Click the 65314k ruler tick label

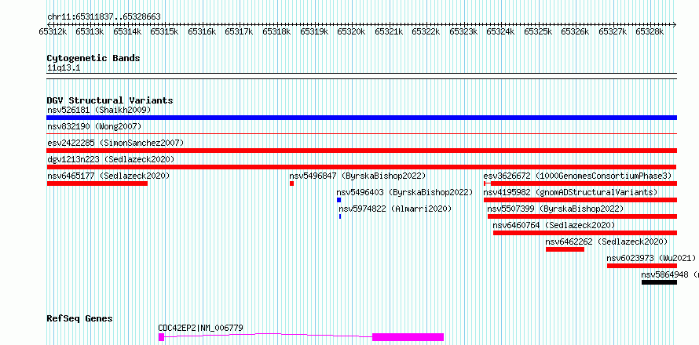point(127,31)
